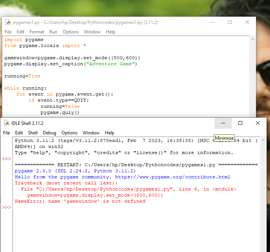Open the Format menu in the editor
The height and width of the screenshot is (252, 270).
37,32
